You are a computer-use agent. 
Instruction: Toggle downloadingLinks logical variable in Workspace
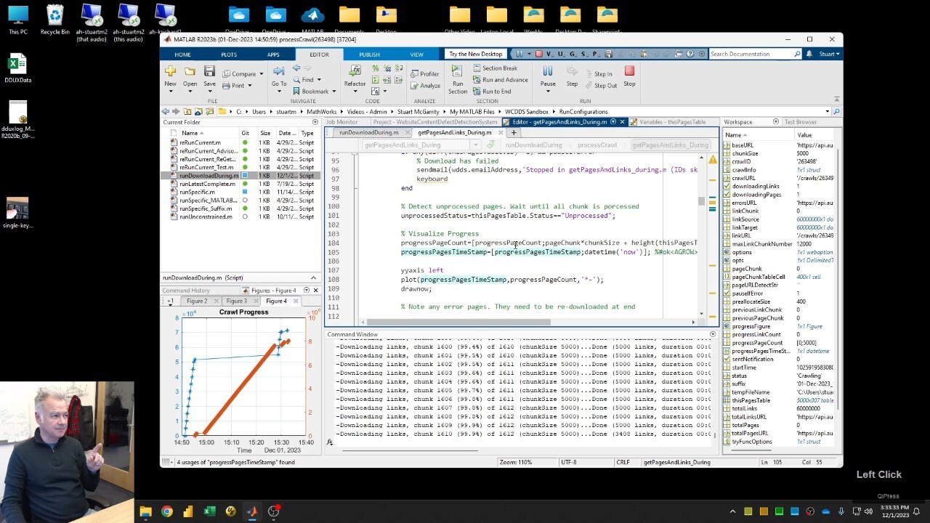(x=727, y=187)
